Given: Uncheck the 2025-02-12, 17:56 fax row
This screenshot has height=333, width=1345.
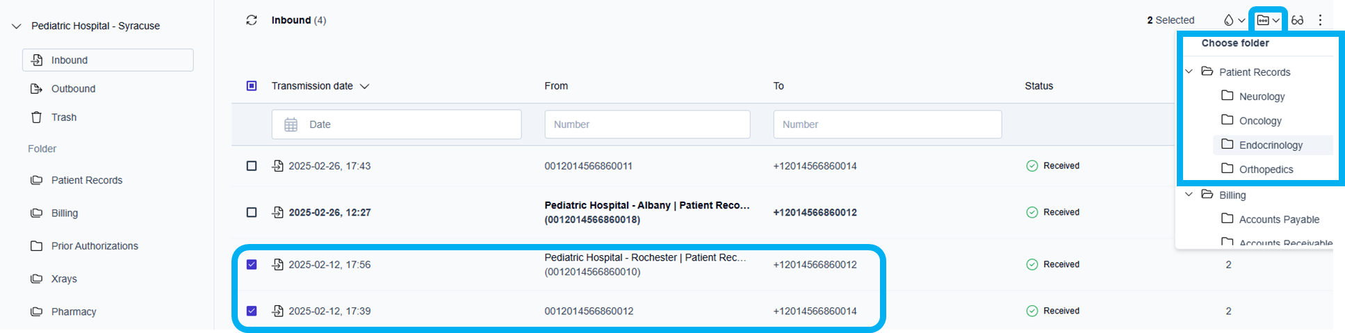Looking at the screenshot, I should (x=252, y=265).
